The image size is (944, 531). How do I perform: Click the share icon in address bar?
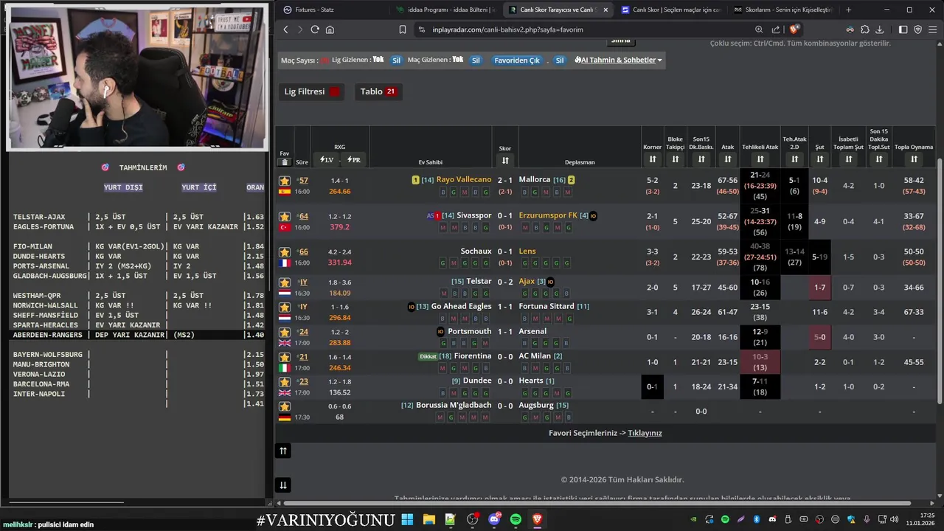[x=776, y=29]
